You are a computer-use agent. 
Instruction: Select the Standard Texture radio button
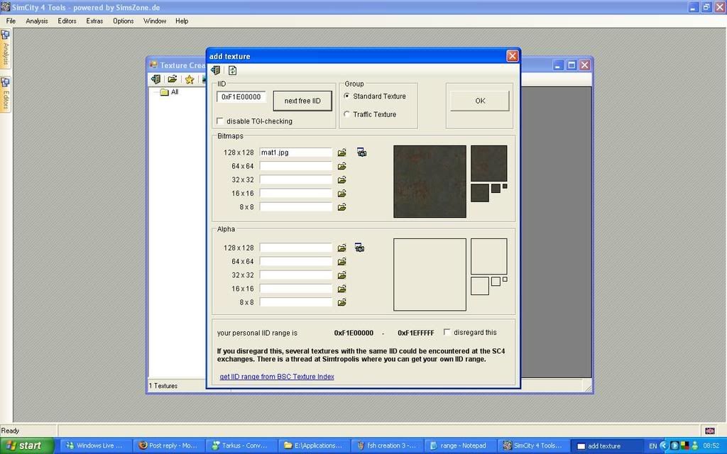tap(346, 96)
